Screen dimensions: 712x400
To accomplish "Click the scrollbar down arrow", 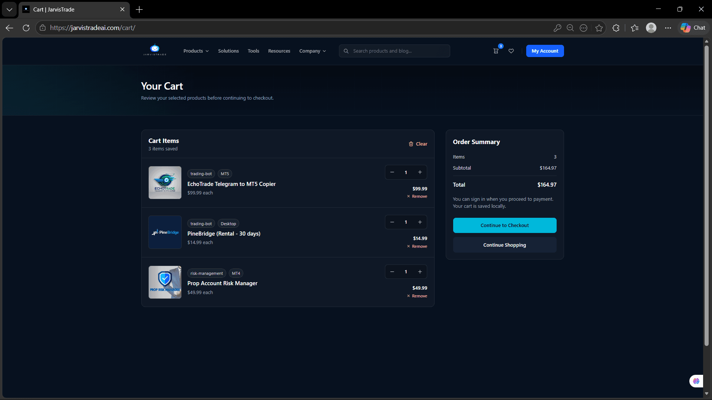I will 706,393.
